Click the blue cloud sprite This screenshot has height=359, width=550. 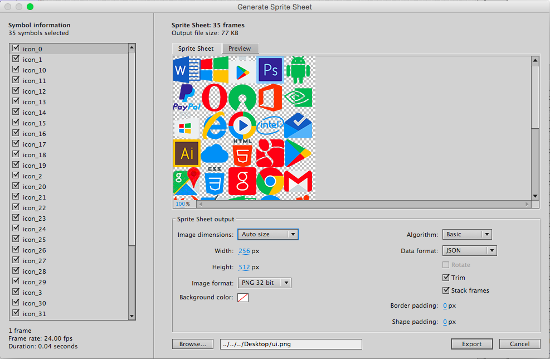215,153
